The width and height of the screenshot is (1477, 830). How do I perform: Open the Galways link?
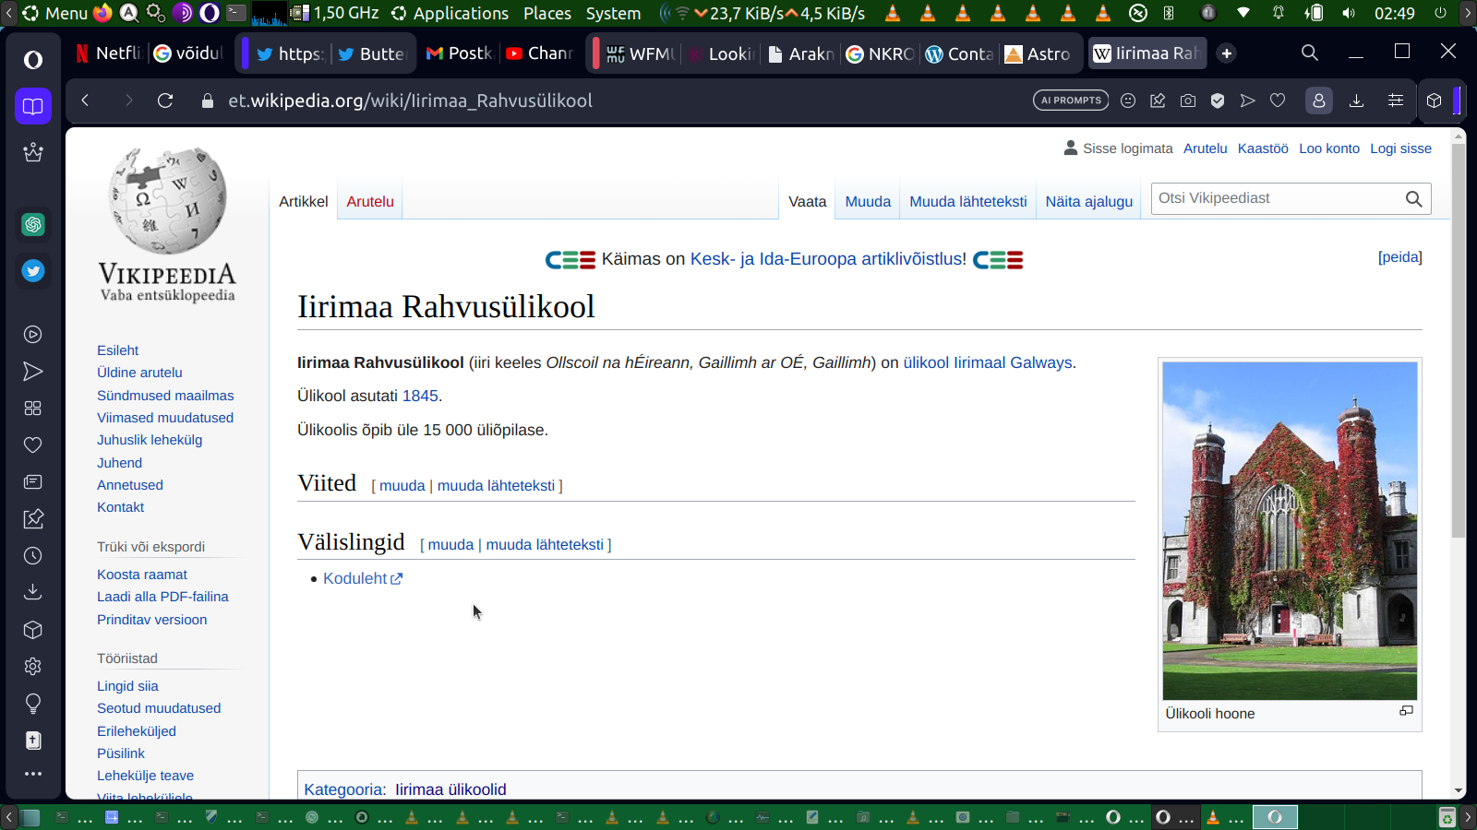coord(1041,362)
